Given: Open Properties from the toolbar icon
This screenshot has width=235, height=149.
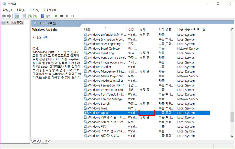Looking at the screenshot, I should pos(24,16).
